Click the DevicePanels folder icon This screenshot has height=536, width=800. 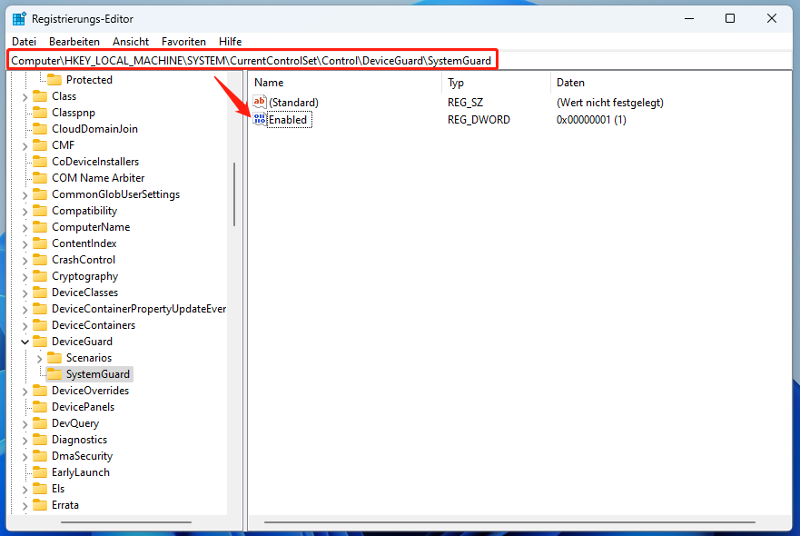(40, 406)
